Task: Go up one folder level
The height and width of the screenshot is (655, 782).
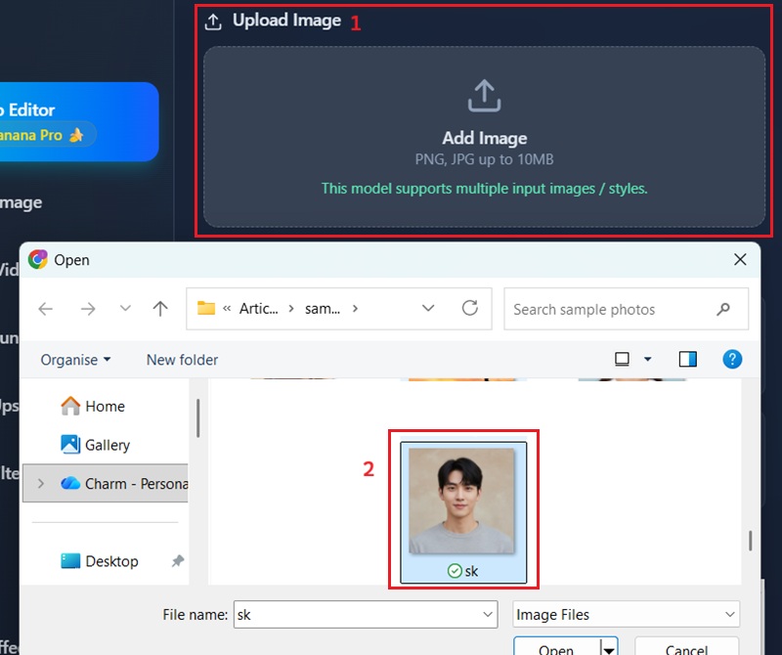Action: click(160, 309)
